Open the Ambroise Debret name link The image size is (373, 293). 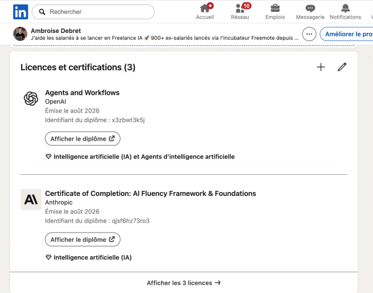click(x=56, y=30)
